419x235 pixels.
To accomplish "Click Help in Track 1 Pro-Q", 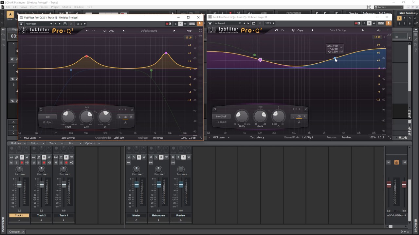I will [x=189, y=31].
